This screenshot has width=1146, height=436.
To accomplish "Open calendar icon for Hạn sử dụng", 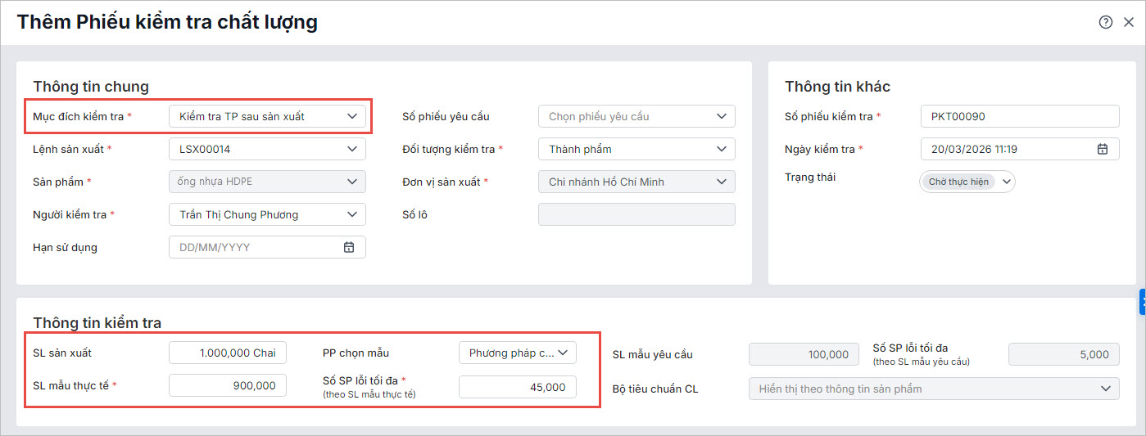I will tap(349, 247).
